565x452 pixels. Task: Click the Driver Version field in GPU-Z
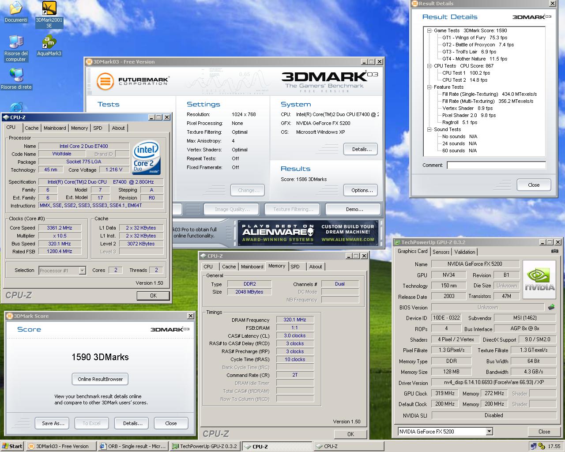coord(493,382)
